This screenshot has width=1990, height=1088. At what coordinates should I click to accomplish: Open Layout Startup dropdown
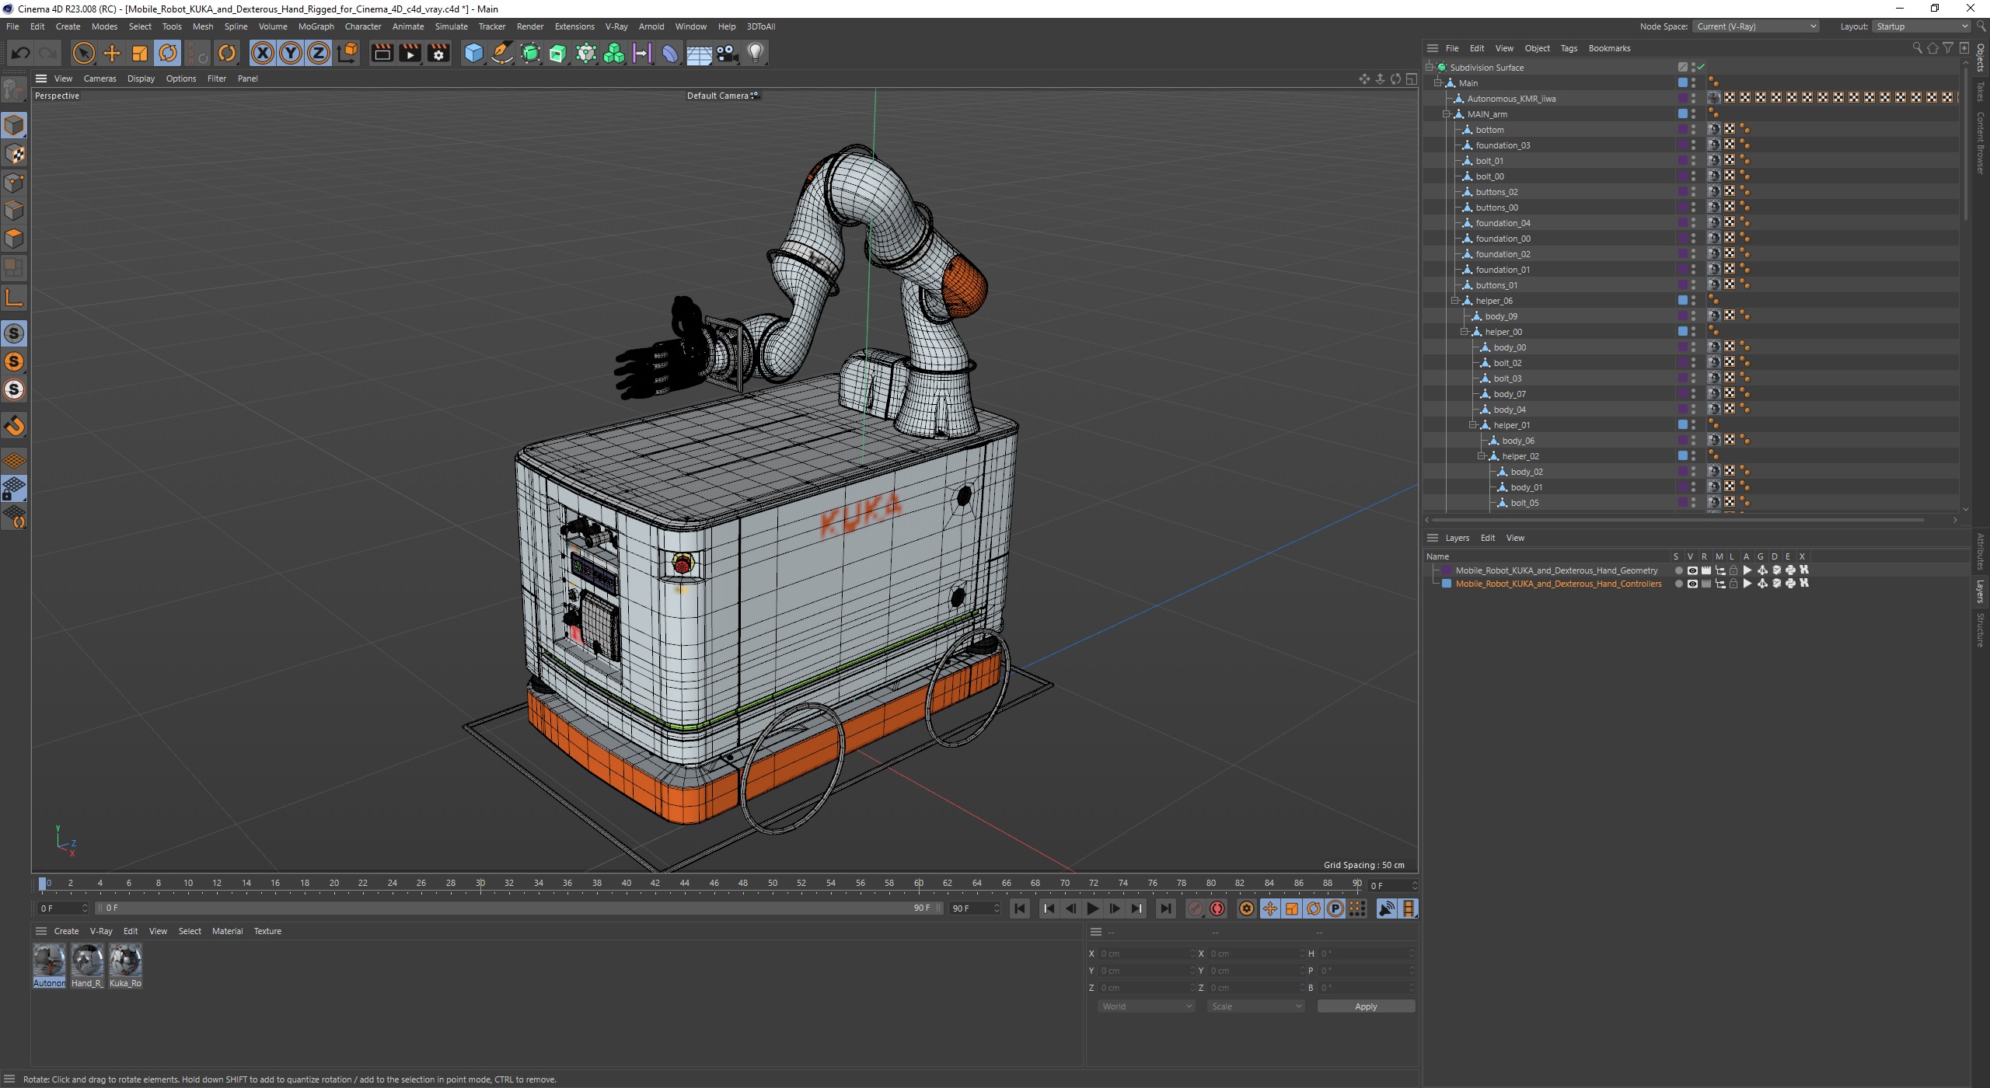coord(1921,26)
